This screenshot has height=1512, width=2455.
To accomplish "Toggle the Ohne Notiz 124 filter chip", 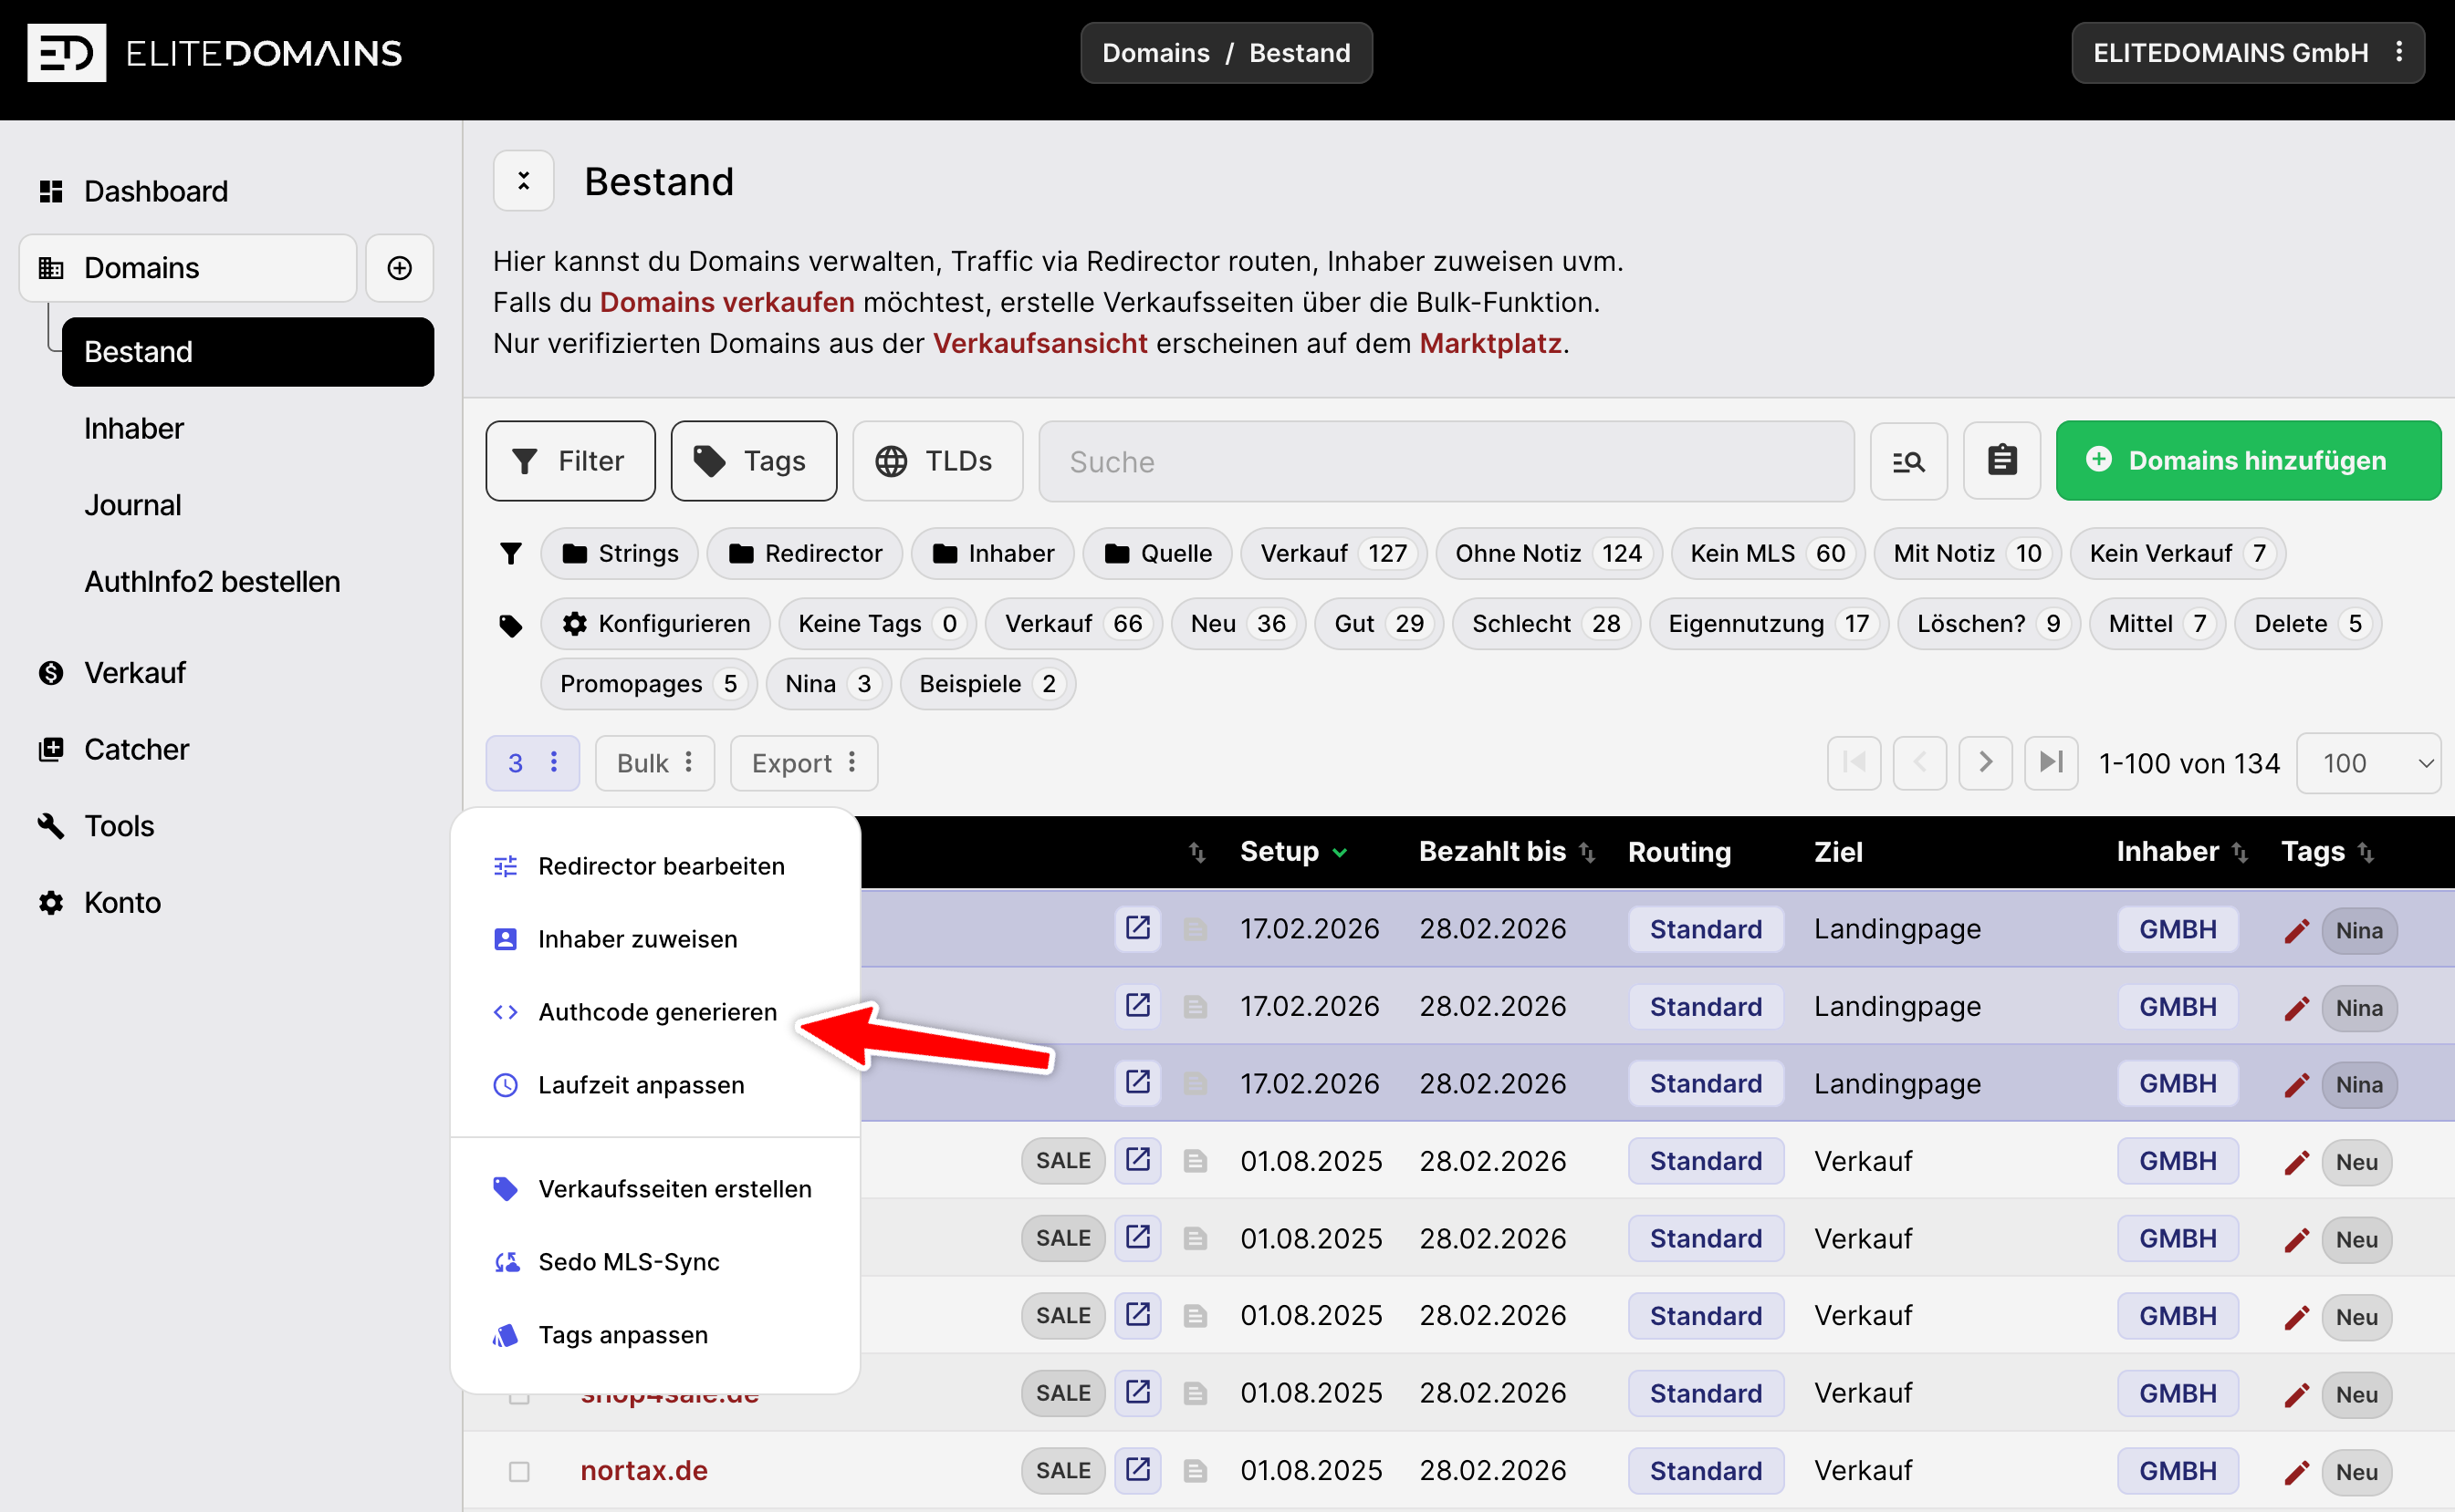I will pos(1548,554).
